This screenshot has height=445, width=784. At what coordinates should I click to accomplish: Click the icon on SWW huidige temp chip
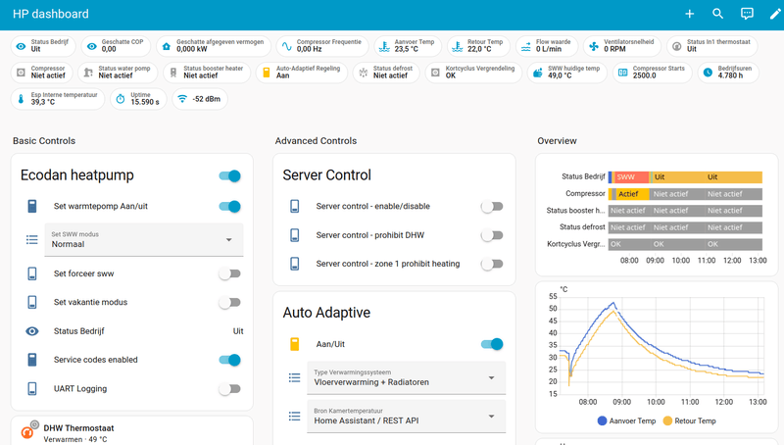(537, 73)
